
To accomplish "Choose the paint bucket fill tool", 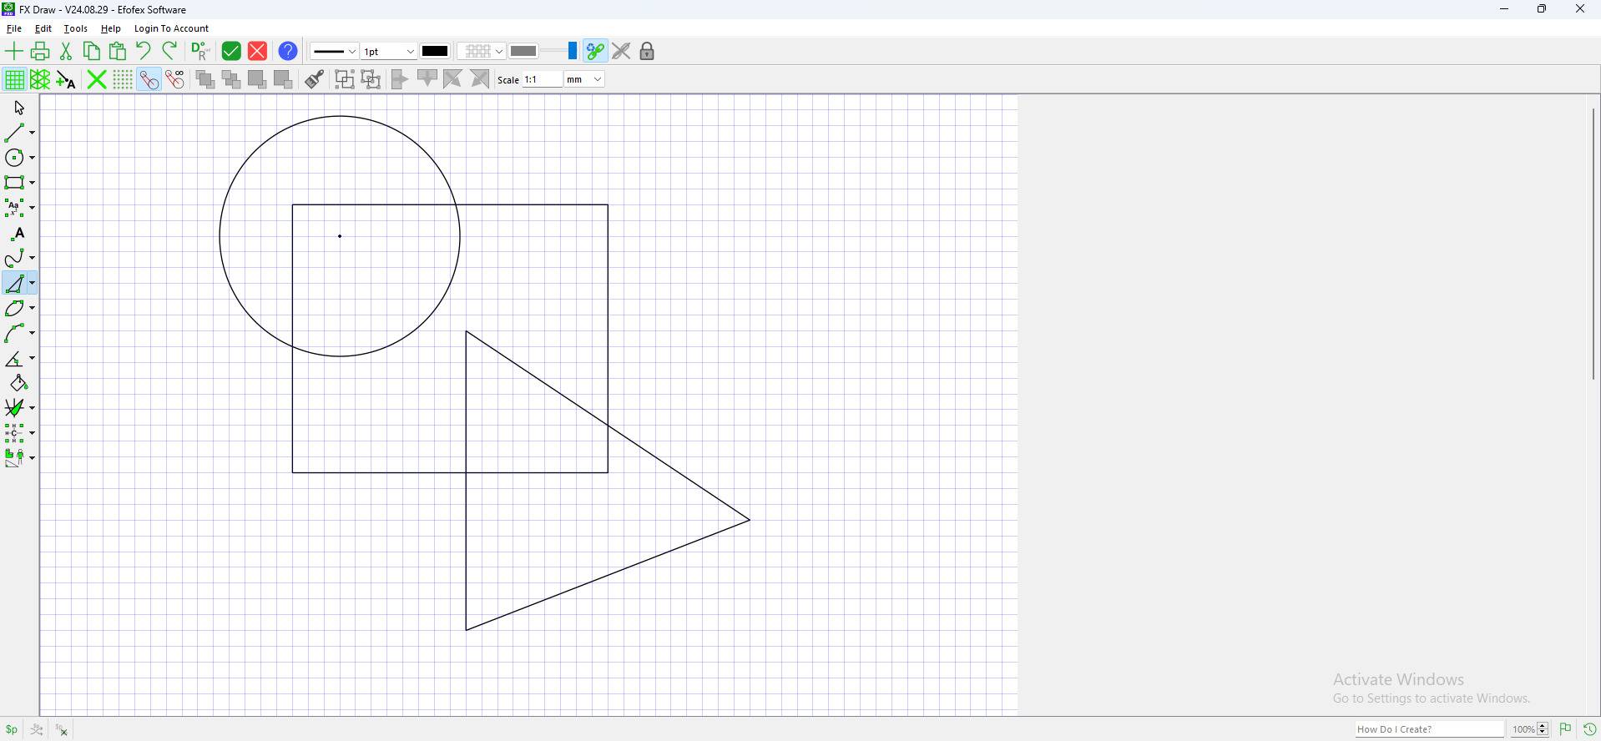I will tap(18, 383).
